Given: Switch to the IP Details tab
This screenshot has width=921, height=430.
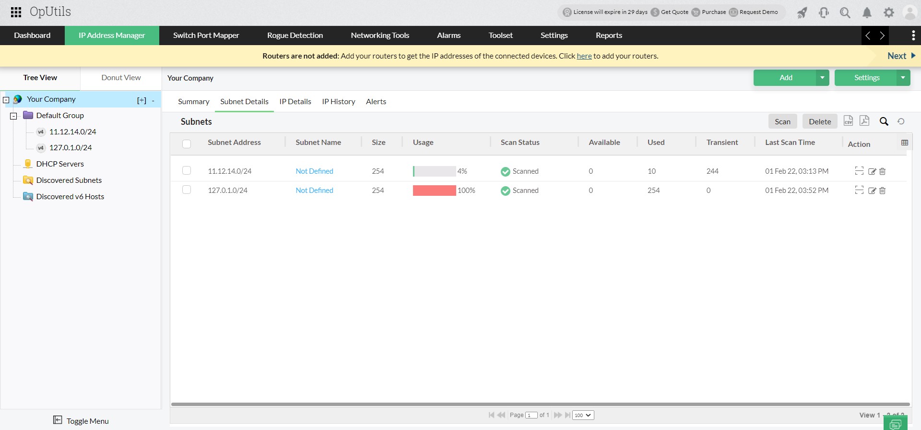Looking at the screenshot, I should tap(295, 102).
